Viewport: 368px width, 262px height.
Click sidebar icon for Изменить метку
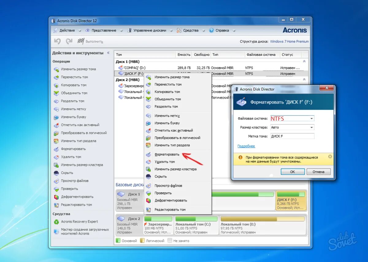(56, 109)
